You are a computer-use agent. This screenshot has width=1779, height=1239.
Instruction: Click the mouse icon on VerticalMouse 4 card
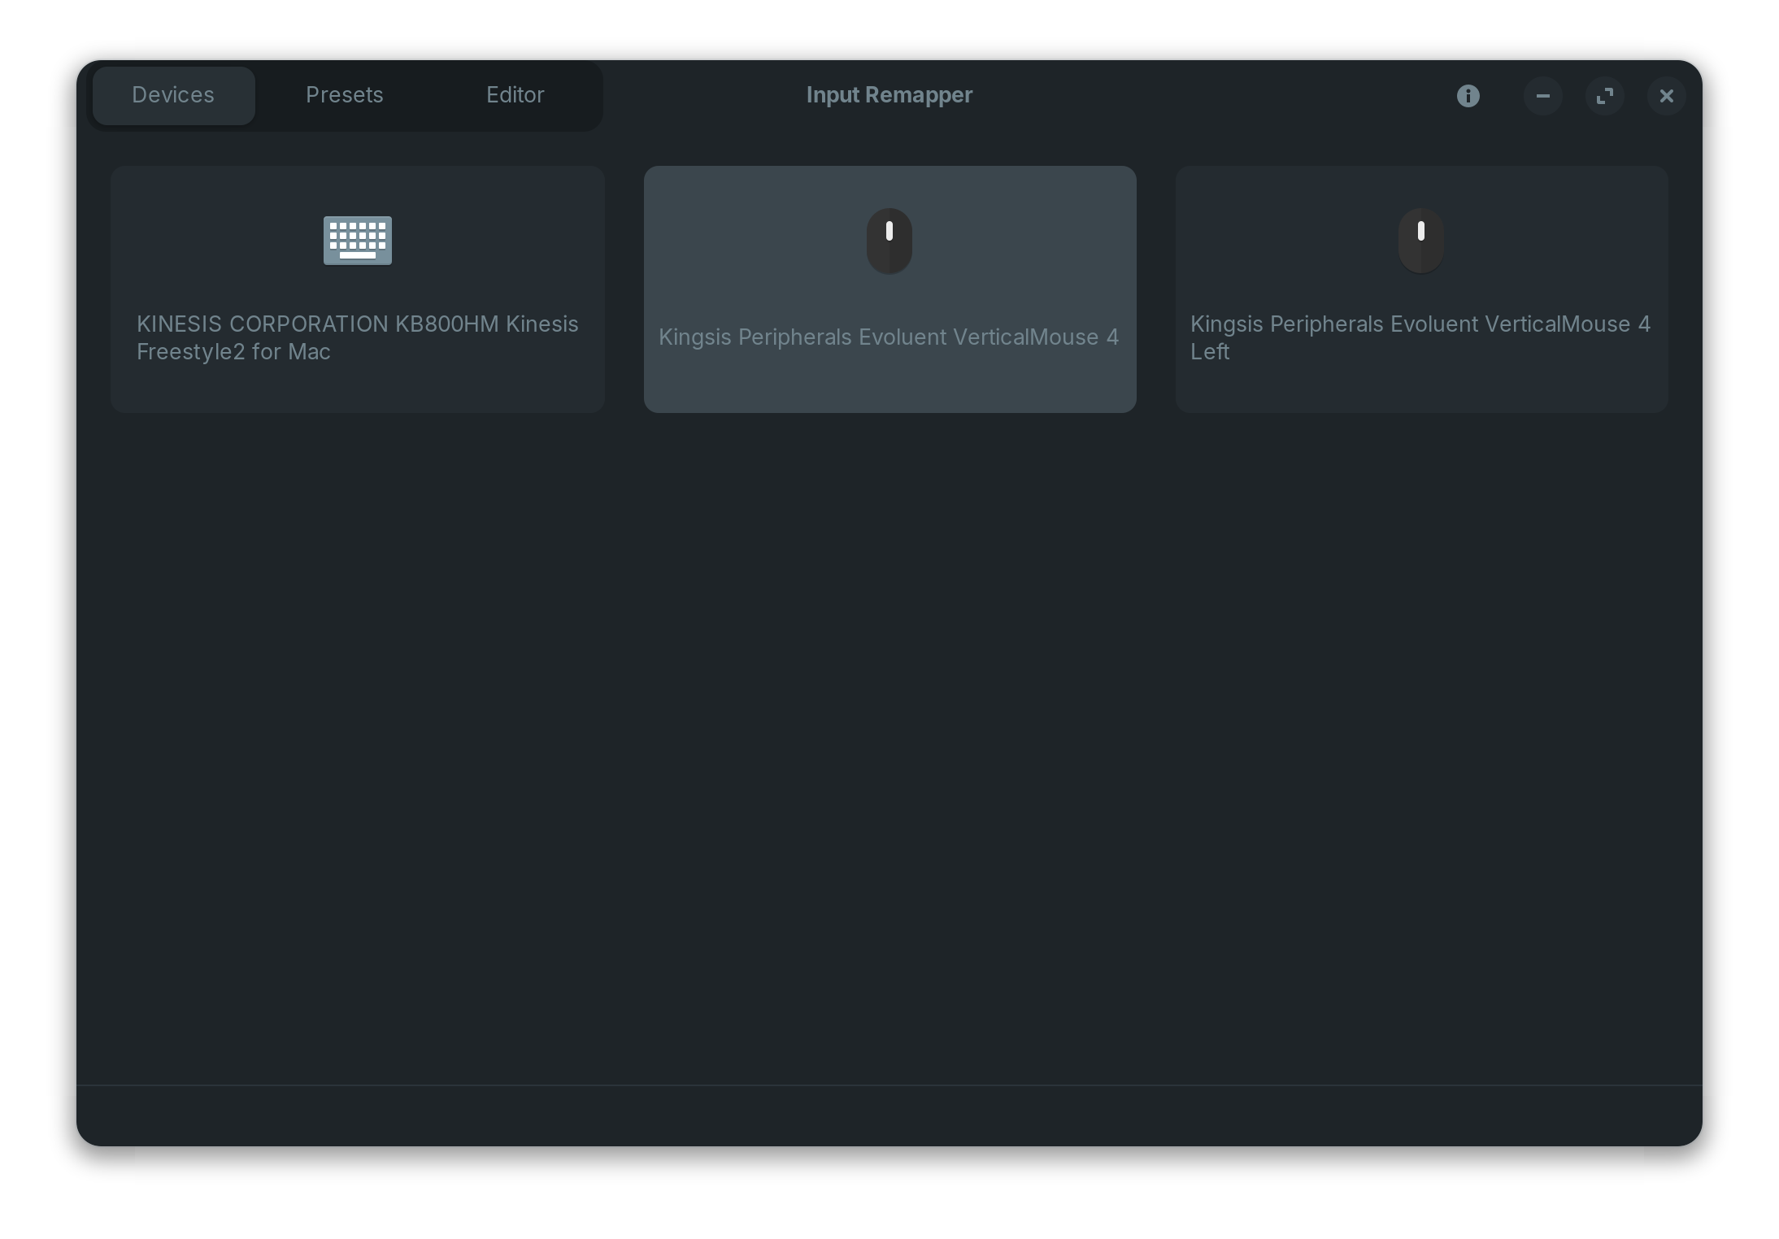tap(889, 241)
